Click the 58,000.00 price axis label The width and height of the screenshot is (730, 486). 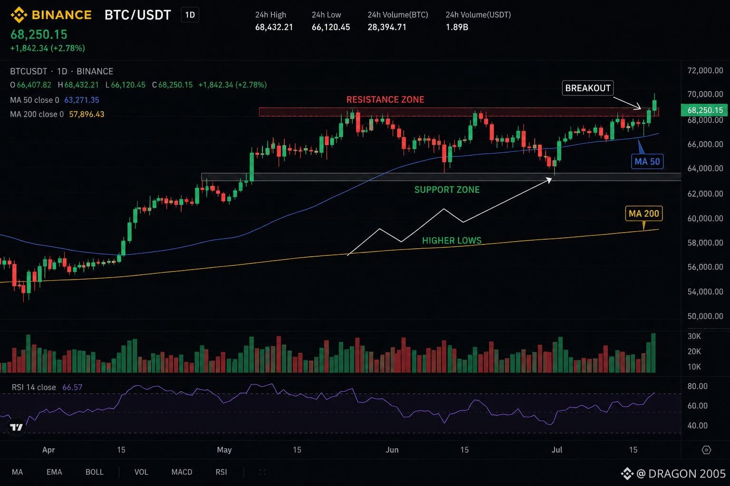[x=705, y=243]
